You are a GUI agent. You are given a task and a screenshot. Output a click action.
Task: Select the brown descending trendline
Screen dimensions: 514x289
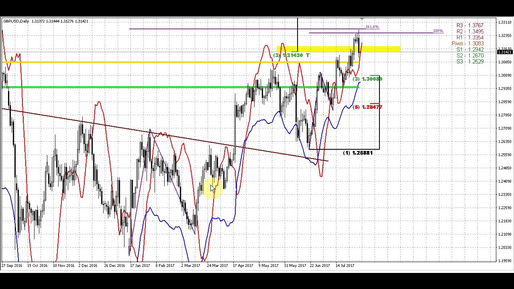[x=165, y=135]
